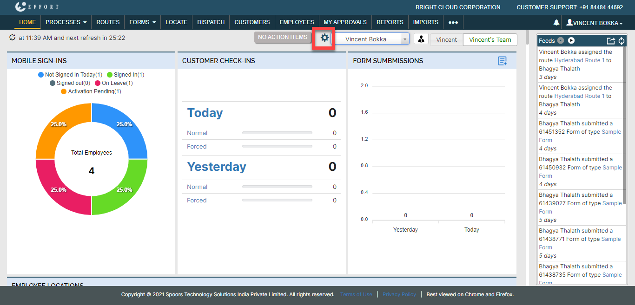Switch view to Vincent only
This screenshot has height=305, width=635.
pyautogui.click(x=446, y=39)
